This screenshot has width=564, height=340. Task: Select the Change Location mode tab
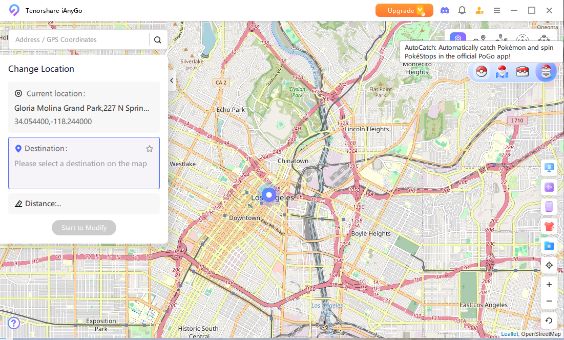tap(458, 39)
